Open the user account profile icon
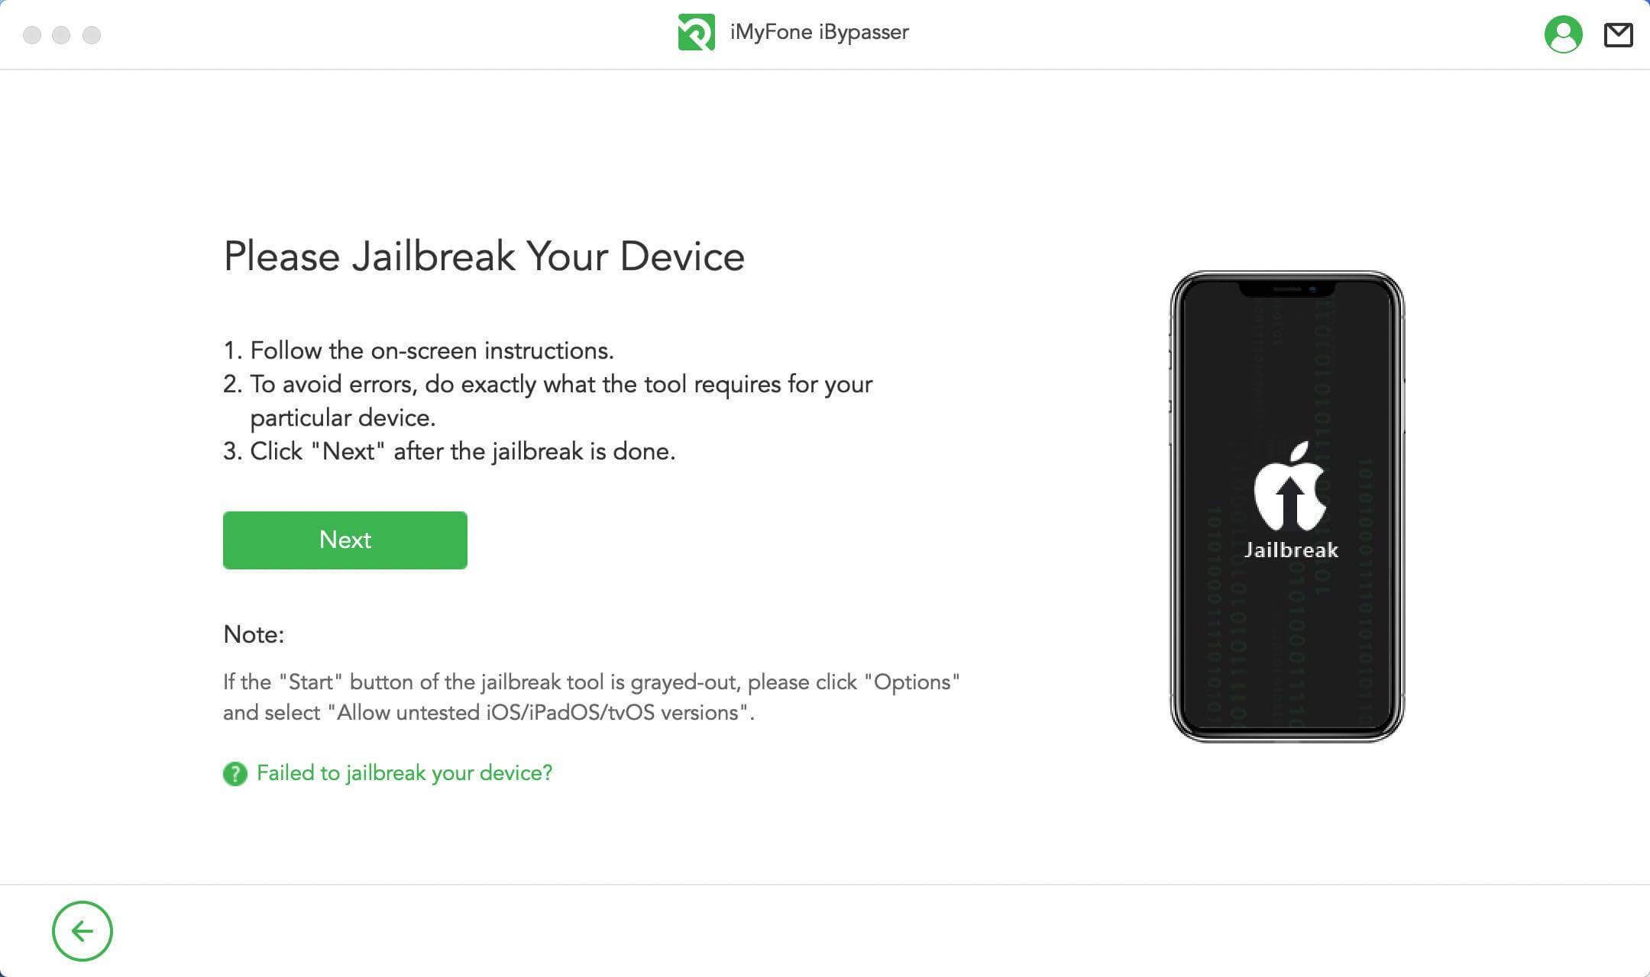 pyautogui.click(x=1563, y=34)
